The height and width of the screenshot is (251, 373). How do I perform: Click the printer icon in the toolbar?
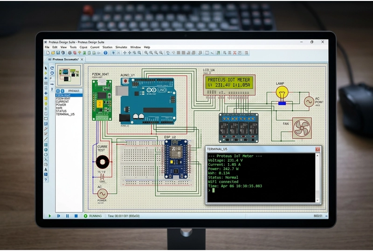[69, 53]
